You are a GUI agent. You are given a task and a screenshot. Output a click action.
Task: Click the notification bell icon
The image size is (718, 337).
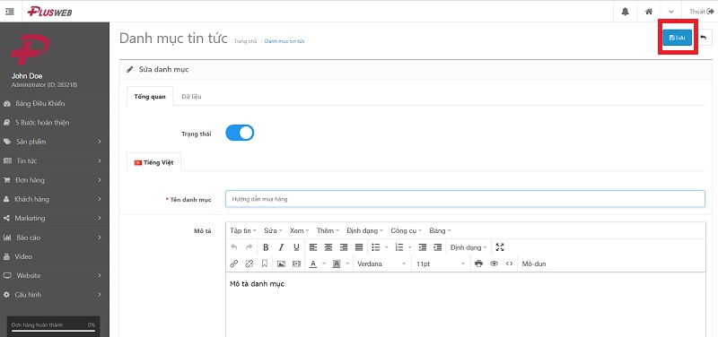(625, 12)
